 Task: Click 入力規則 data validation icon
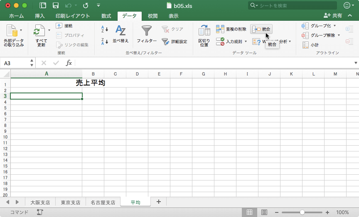[220, 41]
